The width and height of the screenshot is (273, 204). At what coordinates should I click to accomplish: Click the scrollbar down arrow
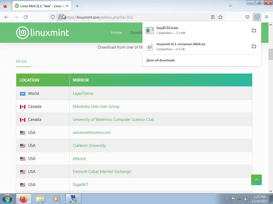point(271,191)
